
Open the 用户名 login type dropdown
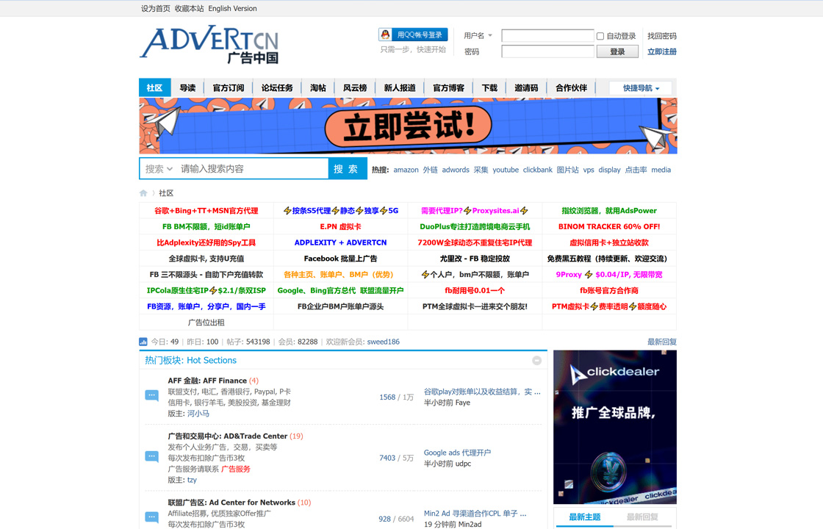[478, 36]
